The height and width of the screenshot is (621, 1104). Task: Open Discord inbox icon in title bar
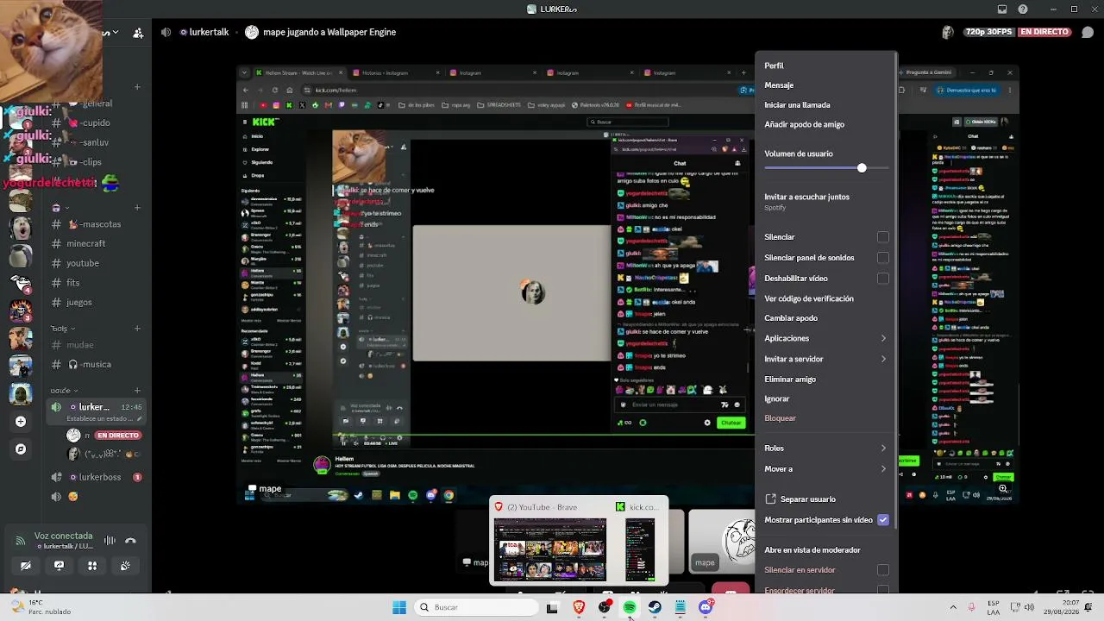coord(1002,9)
